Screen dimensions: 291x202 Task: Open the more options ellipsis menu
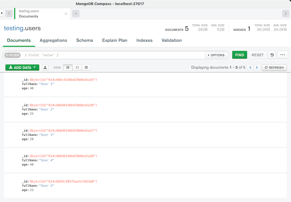pyautogui.click(x=283, y=55)
